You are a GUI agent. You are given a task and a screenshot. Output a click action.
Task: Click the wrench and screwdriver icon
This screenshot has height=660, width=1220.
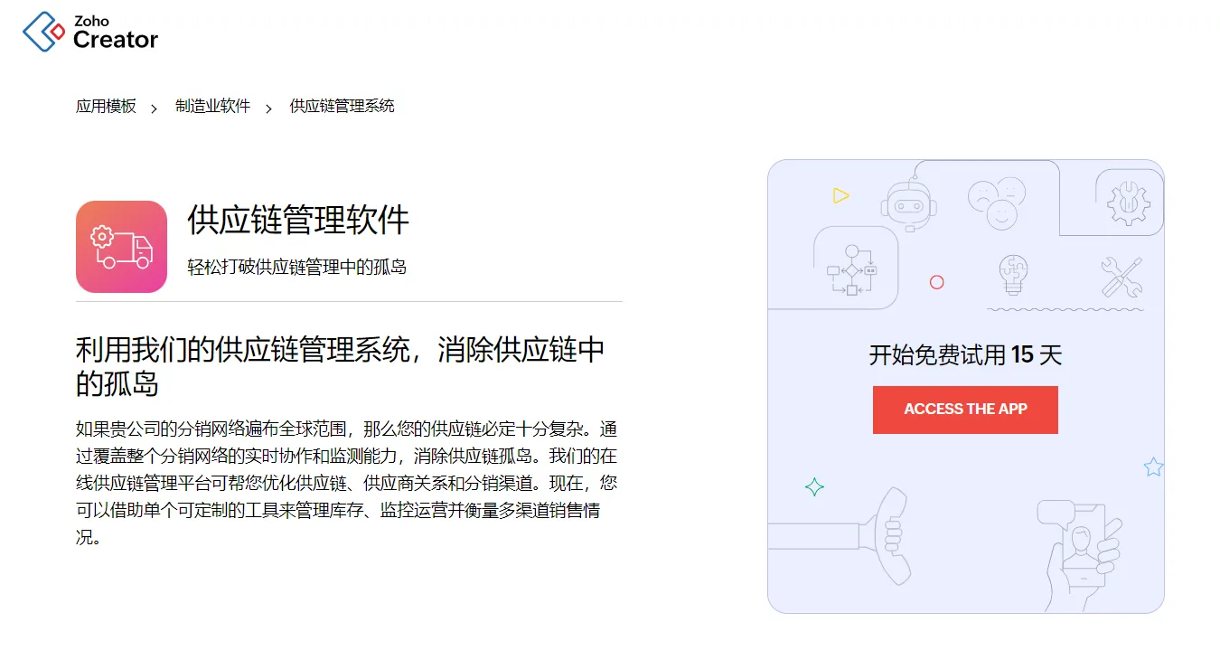pyautogui.click(x=1121, y=278)
